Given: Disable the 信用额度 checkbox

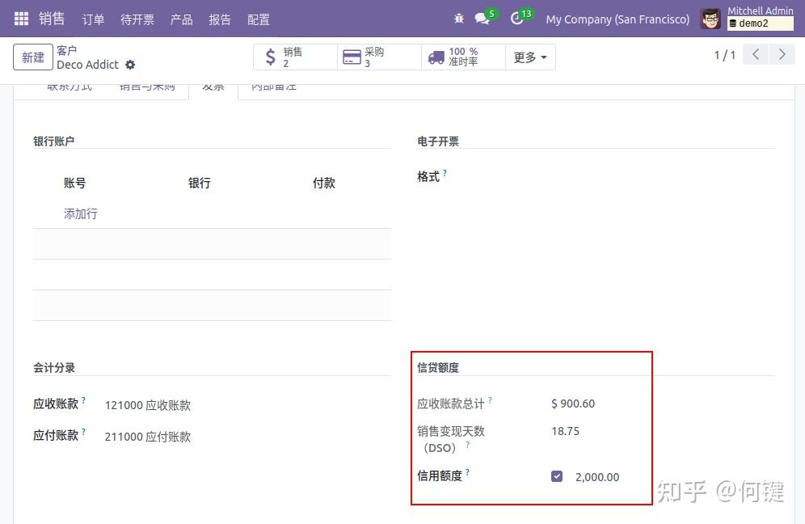Looking at the screenshot, I should click(x=557, y=476).
